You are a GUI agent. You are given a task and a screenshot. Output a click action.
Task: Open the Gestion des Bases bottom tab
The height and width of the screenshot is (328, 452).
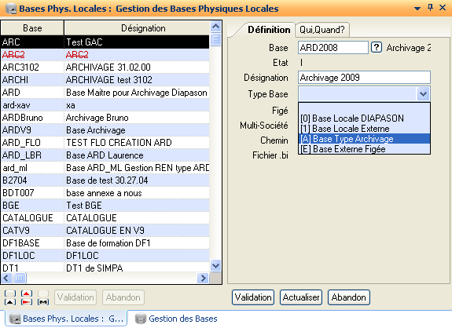tap(177, 319)
